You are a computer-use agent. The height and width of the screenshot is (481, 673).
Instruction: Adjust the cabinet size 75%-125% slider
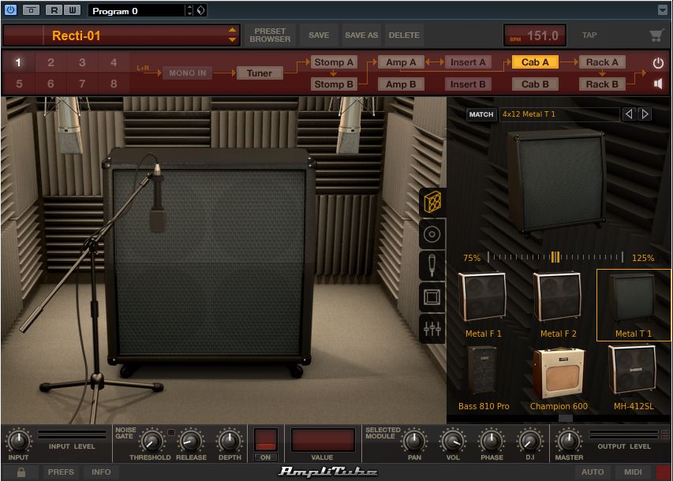click(555, 257)
